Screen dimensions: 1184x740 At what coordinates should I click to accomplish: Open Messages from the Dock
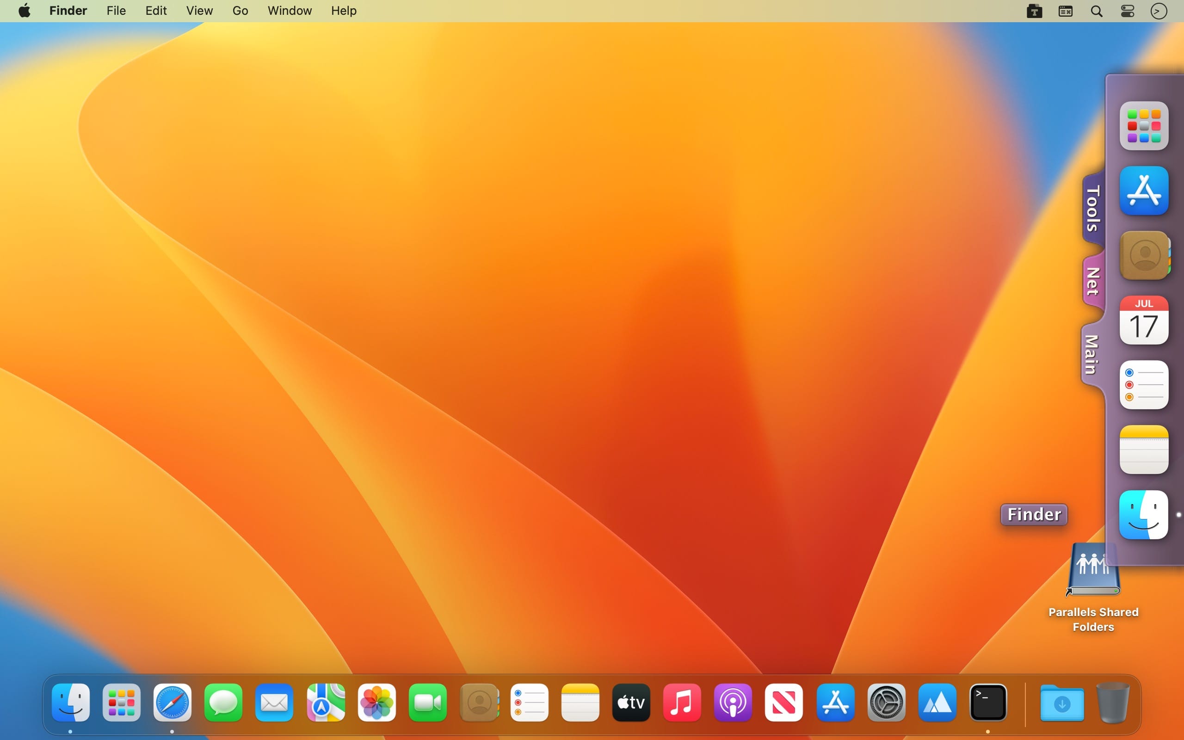(x=223, y=703)
